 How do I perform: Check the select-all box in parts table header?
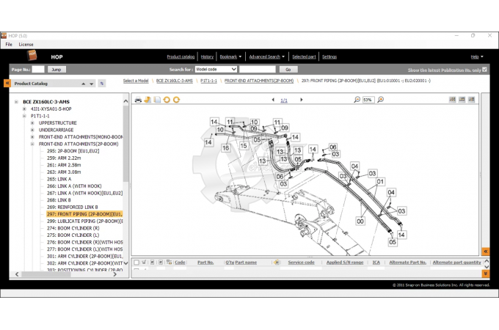tap(136, 263)
